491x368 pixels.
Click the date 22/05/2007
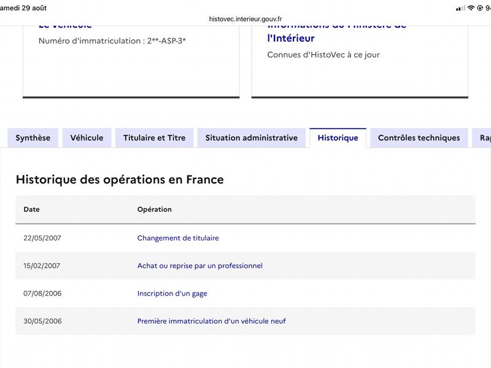click(x=42, y=238)
